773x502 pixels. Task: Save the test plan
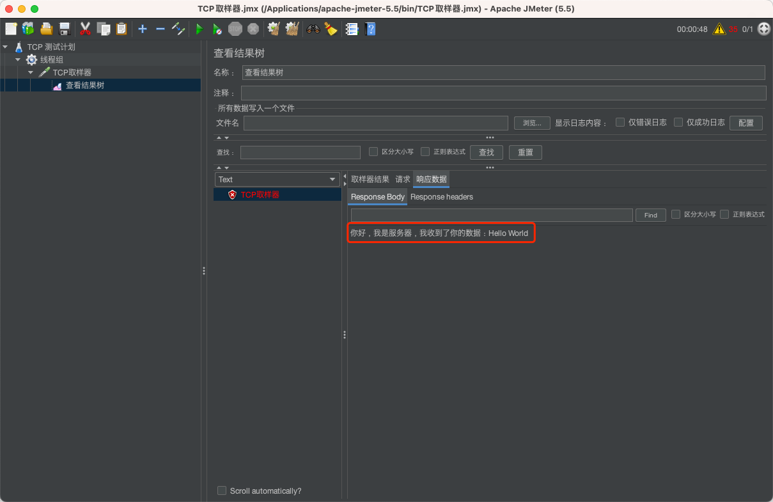click(64, 29)
